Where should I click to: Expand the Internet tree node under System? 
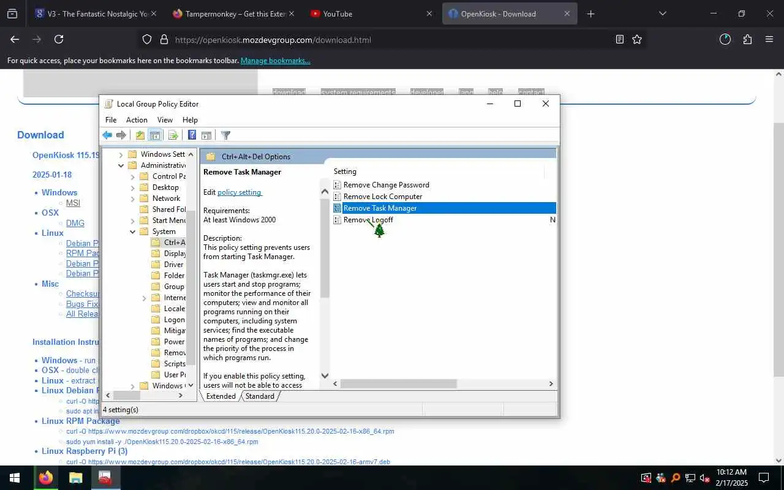click(145, 298)
